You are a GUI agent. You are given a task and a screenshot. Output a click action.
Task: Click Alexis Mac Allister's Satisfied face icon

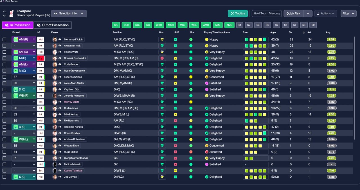(207, 83)
